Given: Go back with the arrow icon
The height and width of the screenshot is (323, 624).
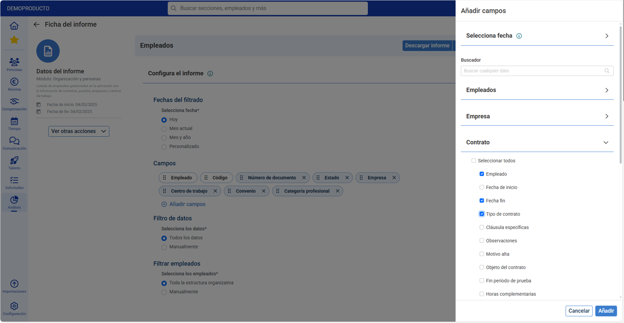Looking at the screenshot, I should 37,24.
